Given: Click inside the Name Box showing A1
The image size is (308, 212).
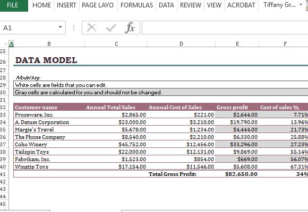Looking at the screenshot, I should [29, 28].
